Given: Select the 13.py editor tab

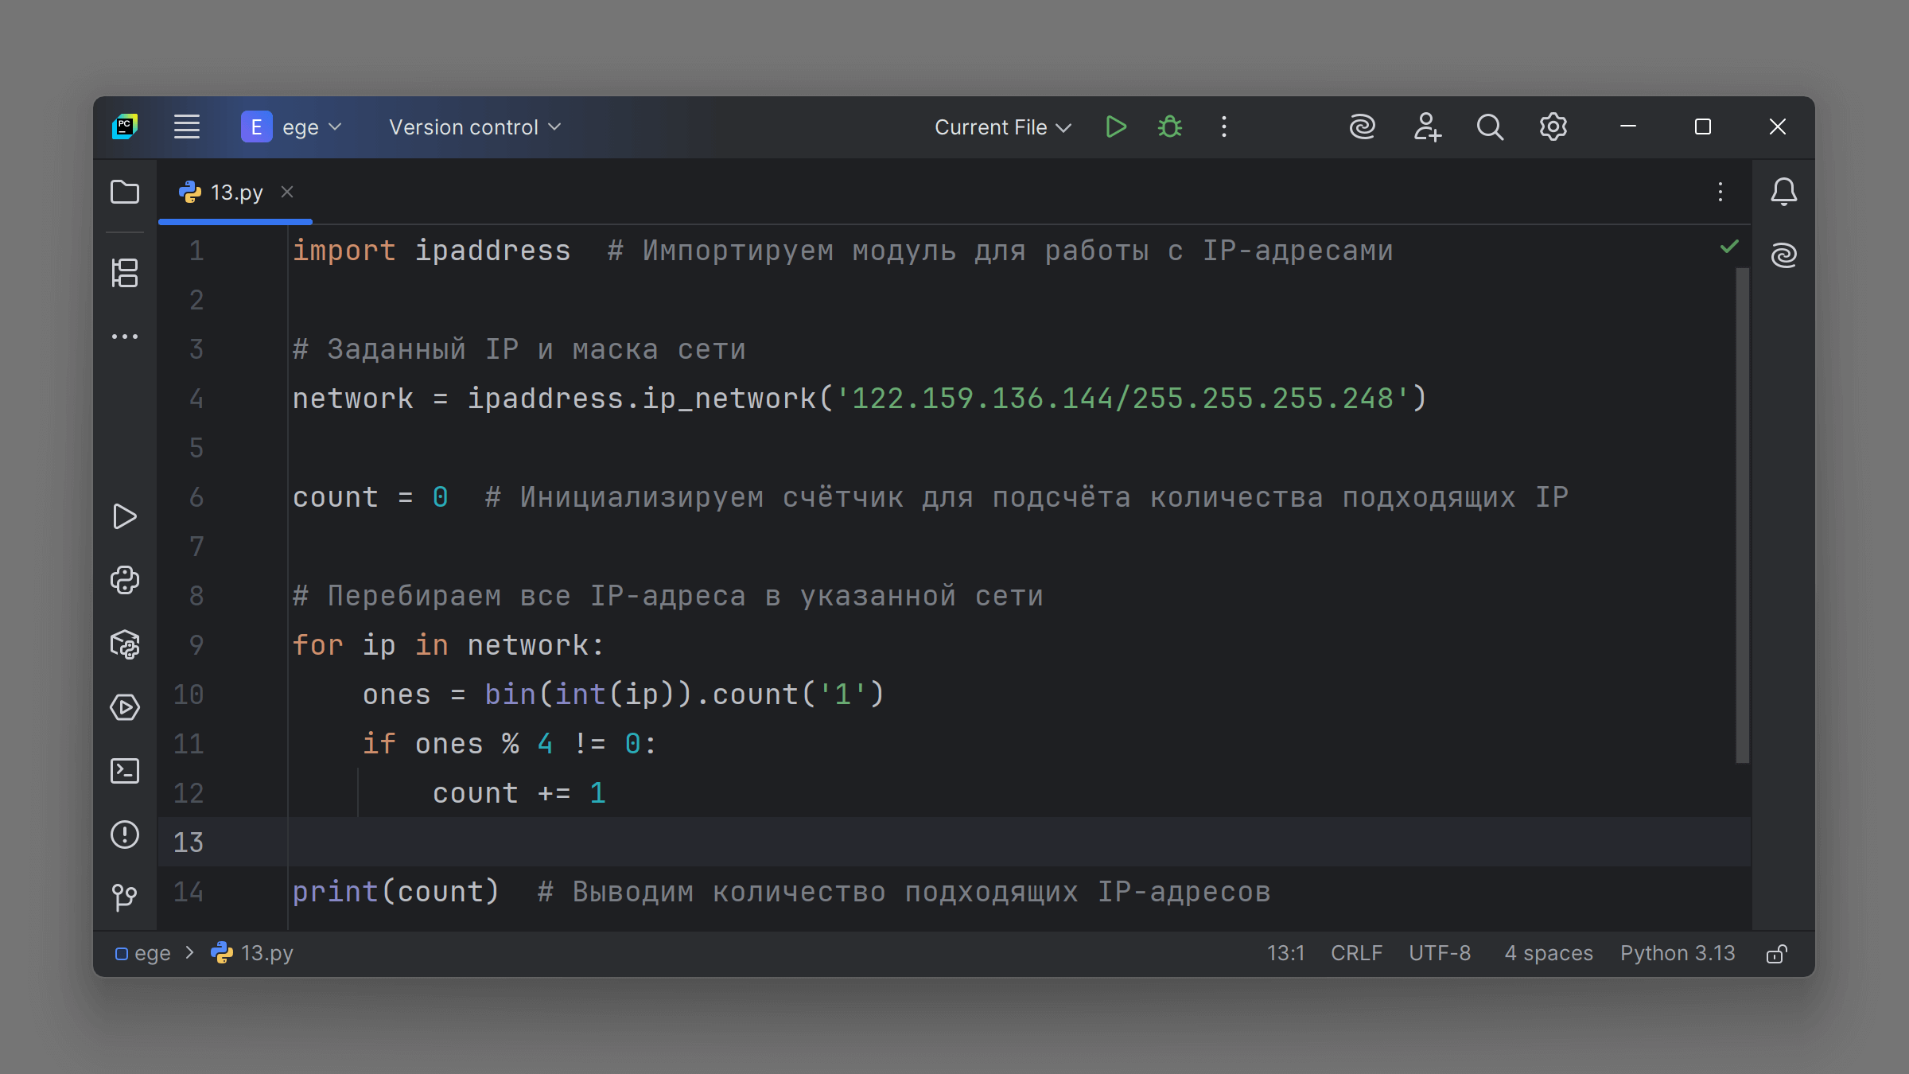Looking at the screenshot, I should pos(236,193).
